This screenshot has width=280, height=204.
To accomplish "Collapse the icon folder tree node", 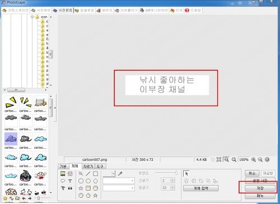I will point(32,17).
